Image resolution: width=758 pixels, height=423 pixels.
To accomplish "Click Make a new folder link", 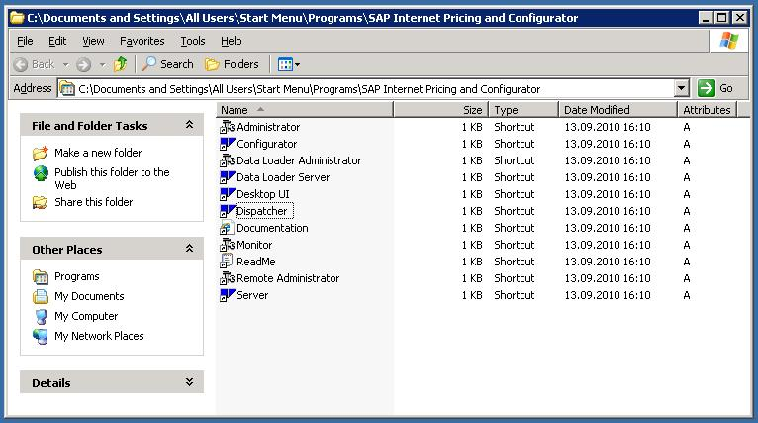I will 98,153.
